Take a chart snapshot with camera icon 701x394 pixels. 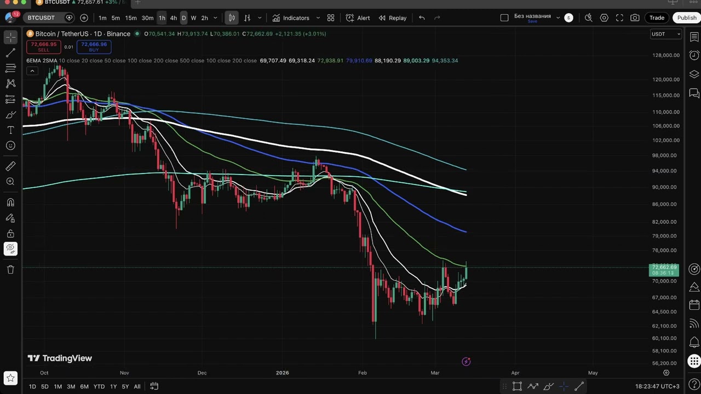tap(635, 18)
